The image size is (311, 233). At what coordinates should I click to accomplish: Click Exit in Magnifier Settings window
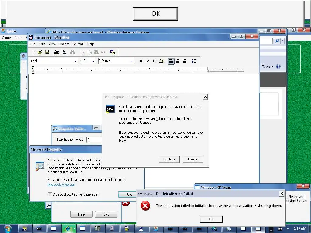click(106, 214)
